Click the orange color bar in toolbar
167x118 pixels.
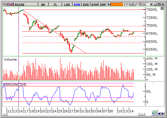pyautogui.click(x=117, y=4)
